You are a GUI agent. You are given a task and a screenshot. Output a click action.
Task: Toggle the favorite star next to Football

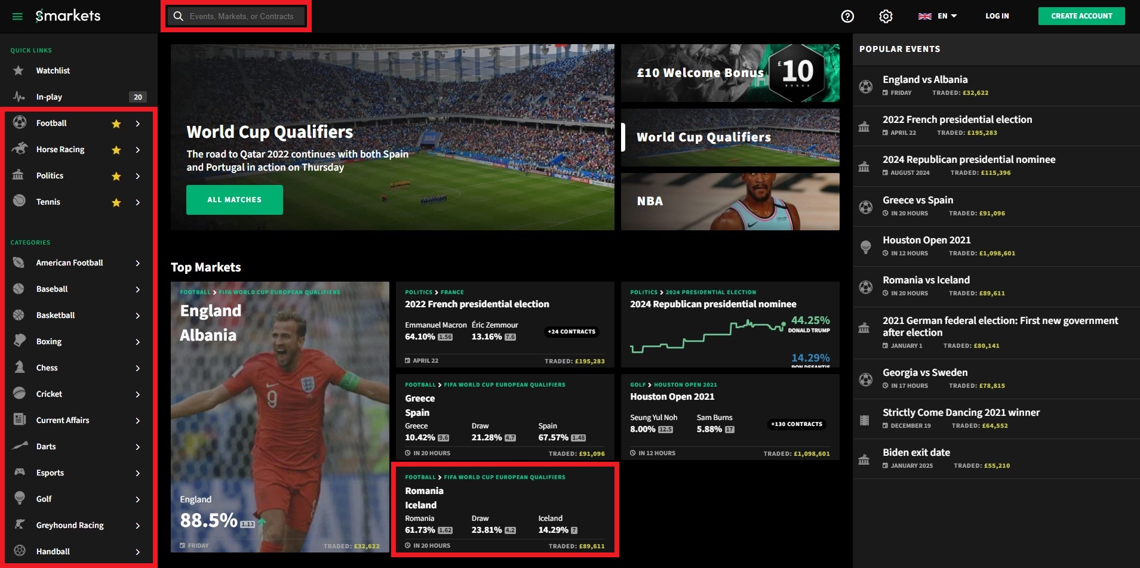pos(116,124)
